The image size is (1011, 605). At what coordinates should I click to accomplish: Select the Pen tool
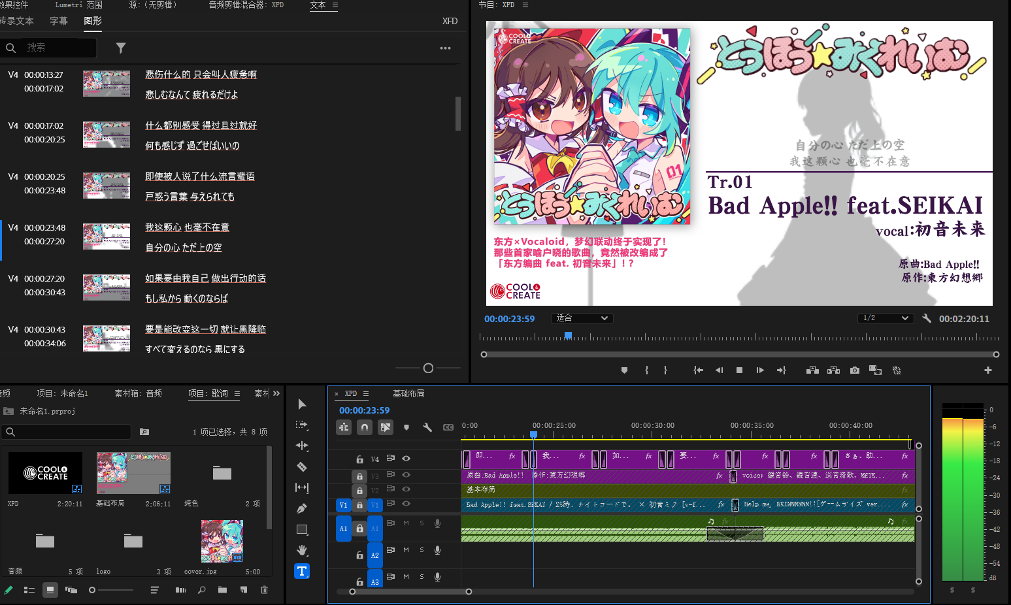click(x=302, y=508)
